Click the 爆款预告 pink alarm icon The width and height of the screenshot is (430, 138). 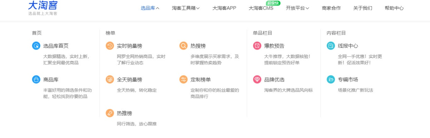coord(257,46)
